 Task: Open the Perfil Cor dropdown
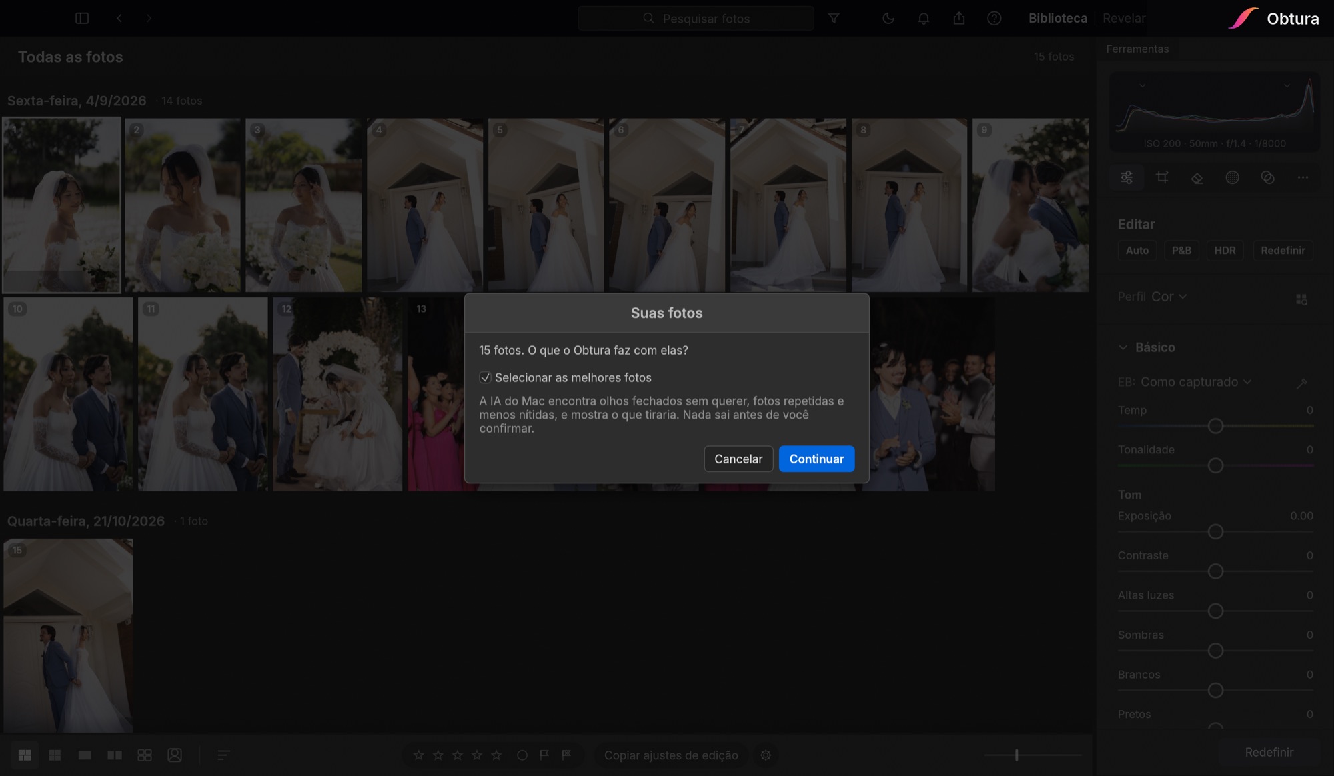(x=1169, y=297)
